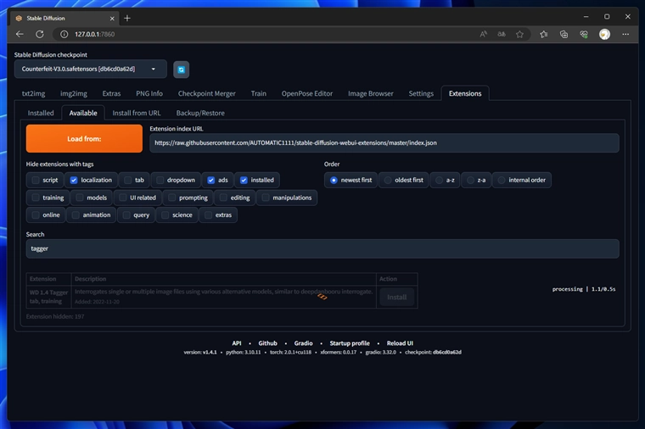This screenshot has height=429, width=645.
Task: Add the page to favorites with the star icon
Action: [x=519, y=34]
